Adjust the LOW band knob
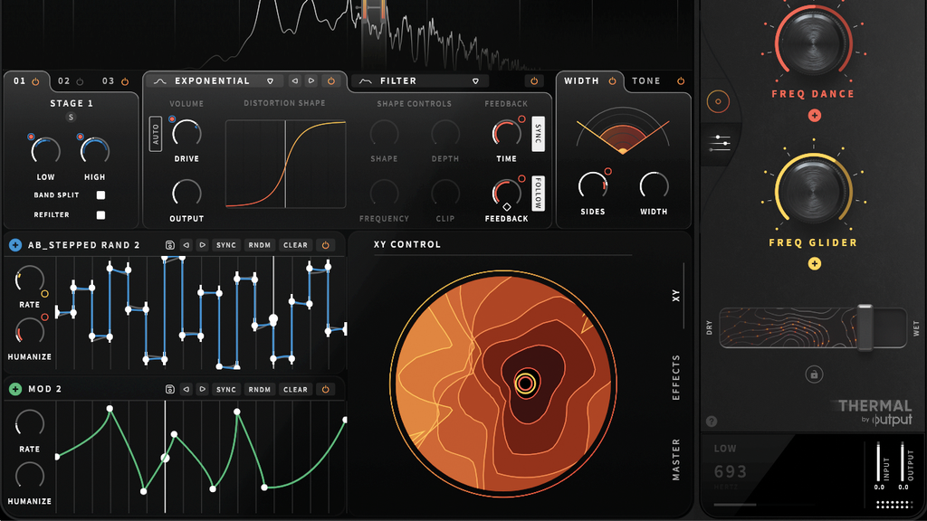The height and width of the screenshot is (521, 927). click(x=45, y=151)
